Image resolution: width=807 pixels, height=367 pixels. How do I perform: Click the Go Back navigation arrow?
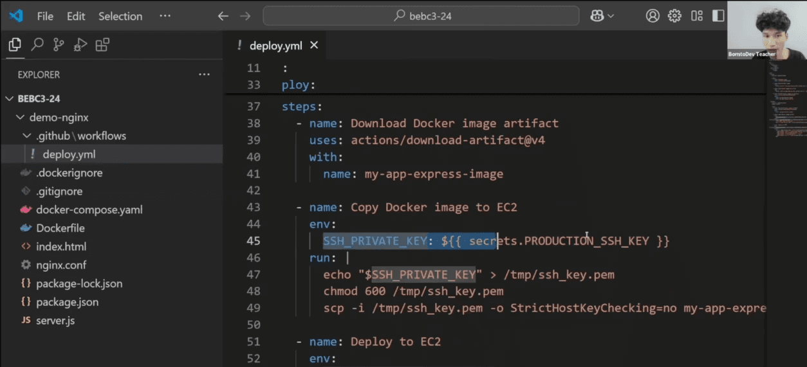click(x=223, y=16)
